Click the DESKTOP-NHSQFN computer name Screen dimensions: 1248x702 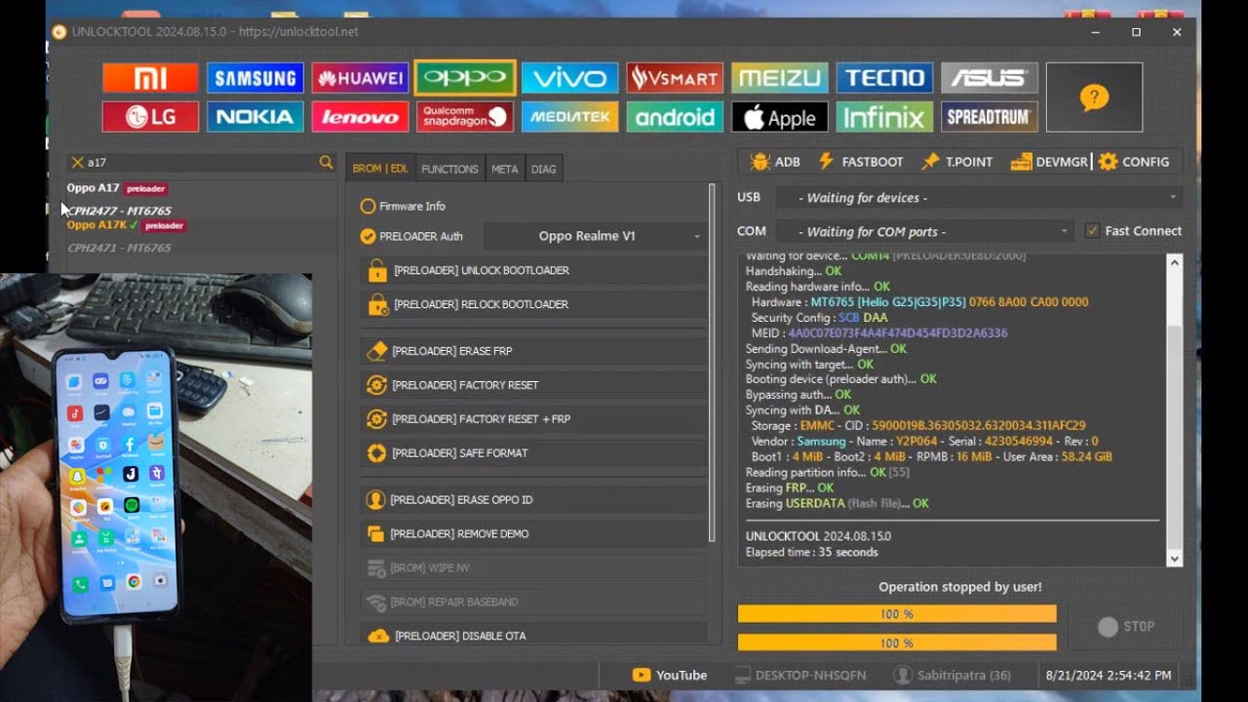[800, 675]
